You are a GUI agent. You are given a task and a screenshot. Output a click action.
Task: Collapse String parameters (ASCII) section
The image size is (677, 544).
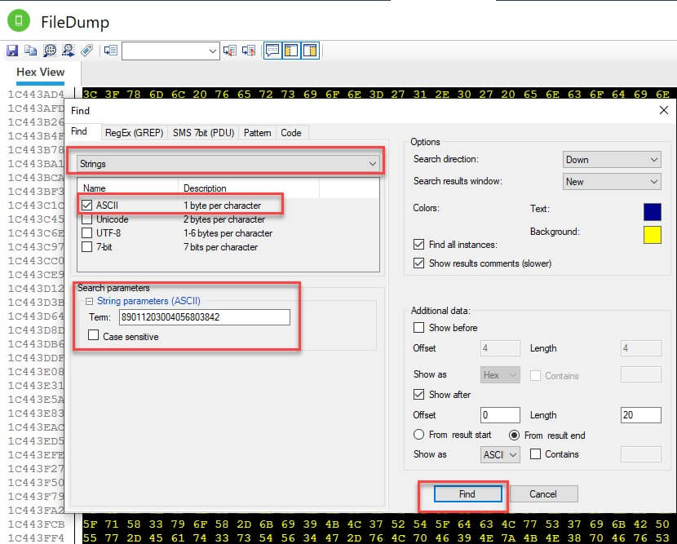90,301
